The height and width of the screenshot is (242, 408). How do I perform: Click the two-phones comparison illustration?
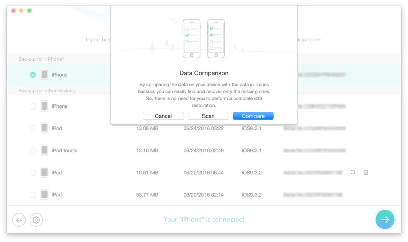tap(203, 39)
